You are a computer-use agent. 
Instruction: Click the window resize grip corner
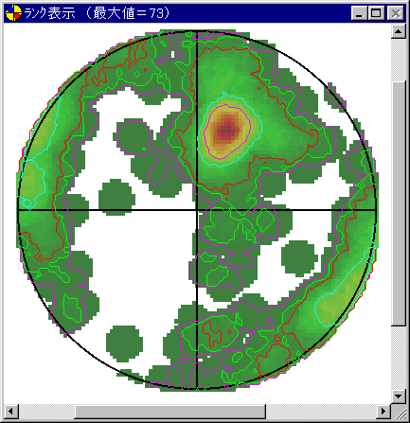click(x=399, y=412)
